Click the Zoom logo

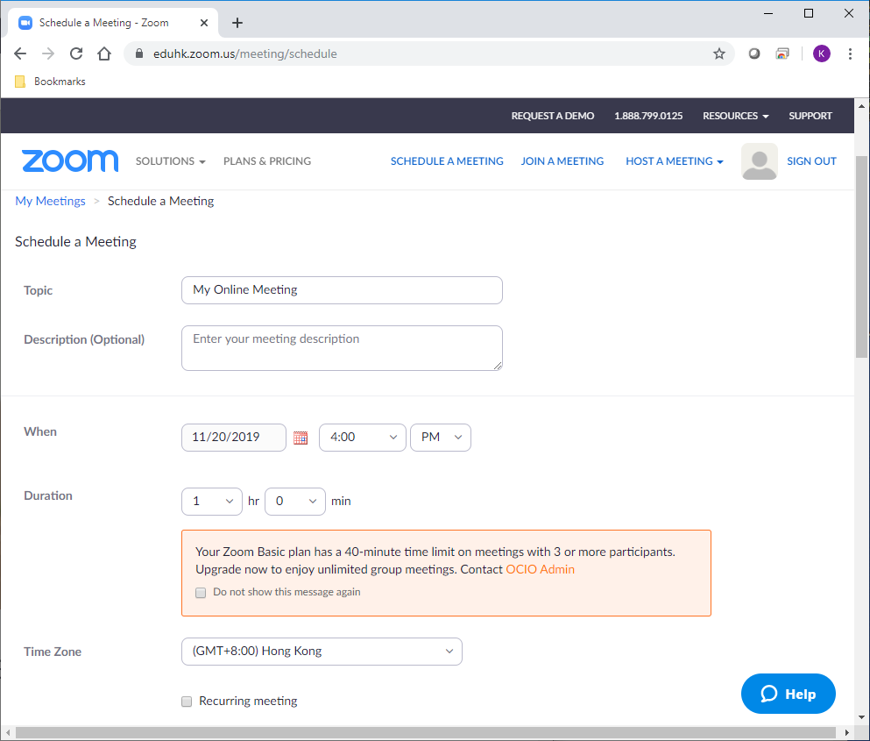click(70, 161)
